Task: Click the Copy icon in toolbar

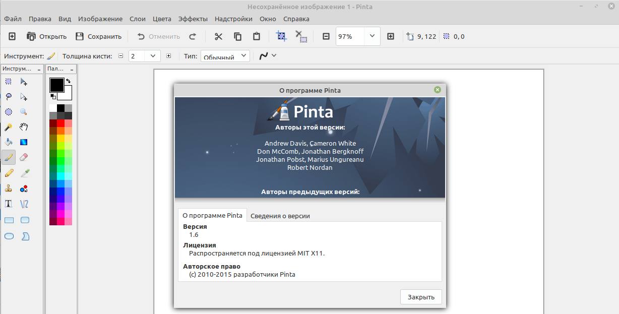Action: click(237, 36)
